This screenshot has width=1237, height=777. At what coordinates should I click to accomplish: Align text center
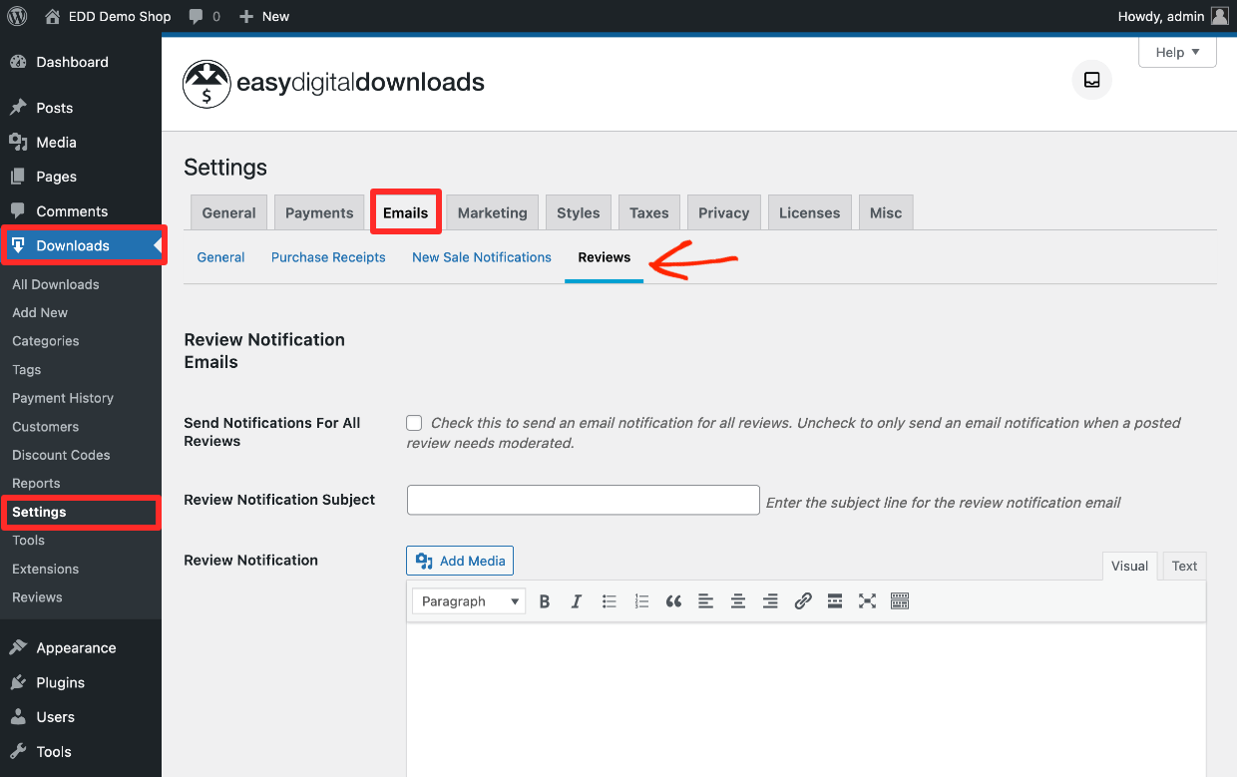pyautogui.click(x=738, y=601)
